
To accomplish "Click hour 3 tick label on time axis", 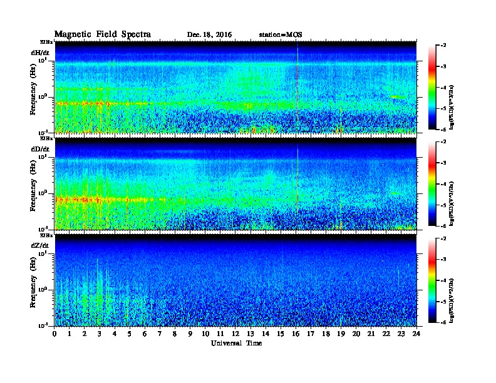I will point(100,334).
